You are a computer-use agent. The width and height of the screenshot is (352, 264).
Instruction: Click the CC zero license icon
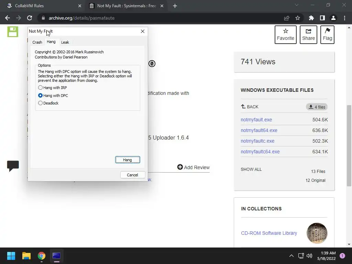coord(152,64)
